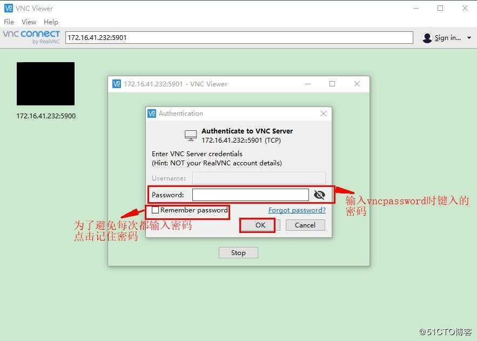Close the Authentication dialog
The image size is (477, 341).
(x=324, y=113)
